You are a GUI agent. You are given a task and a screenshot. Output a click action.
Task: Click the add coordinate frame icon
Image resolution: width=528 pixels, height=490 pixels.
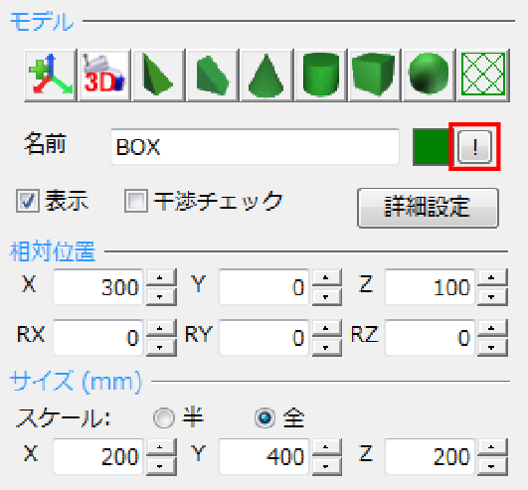point(51,76)
